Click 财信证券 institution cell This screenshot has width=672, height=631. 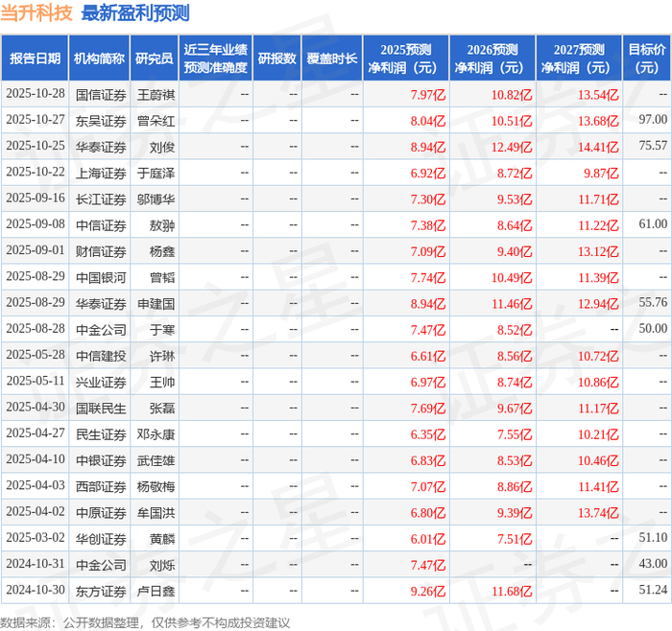tap(101, 251)
